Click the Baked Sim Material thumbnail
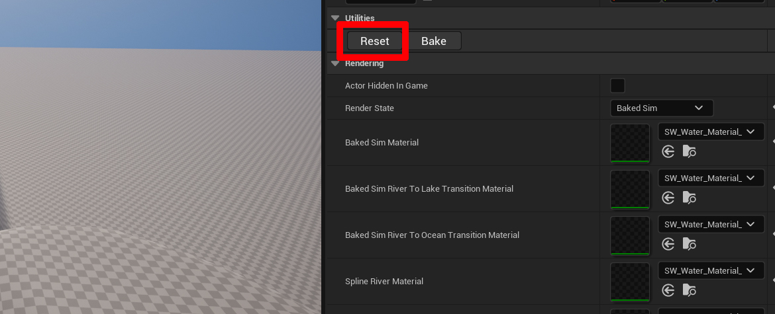775x314 pixels. click(630, 143)
